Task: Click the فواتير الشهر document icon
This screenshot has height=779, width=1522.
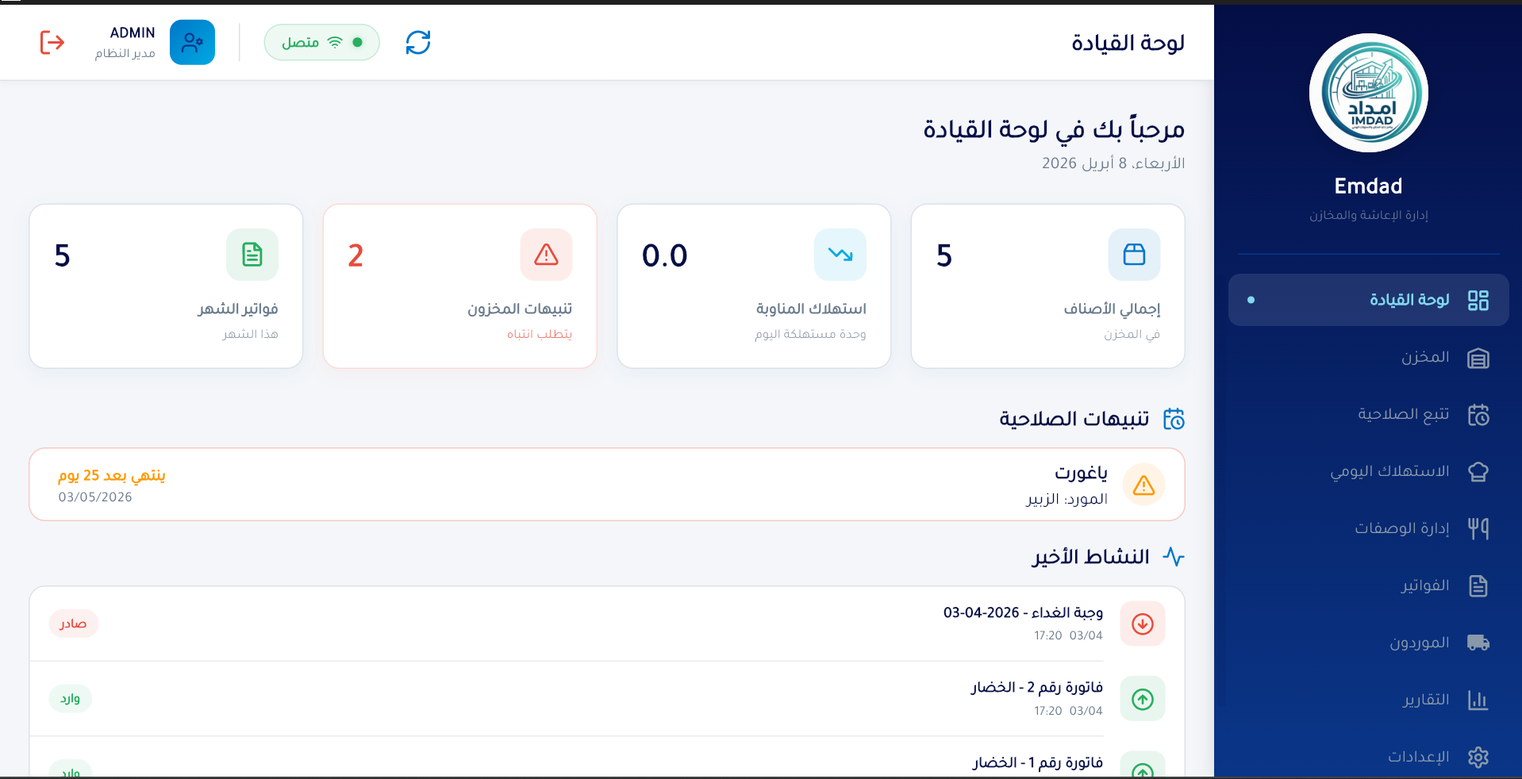Action: point(252,255)
